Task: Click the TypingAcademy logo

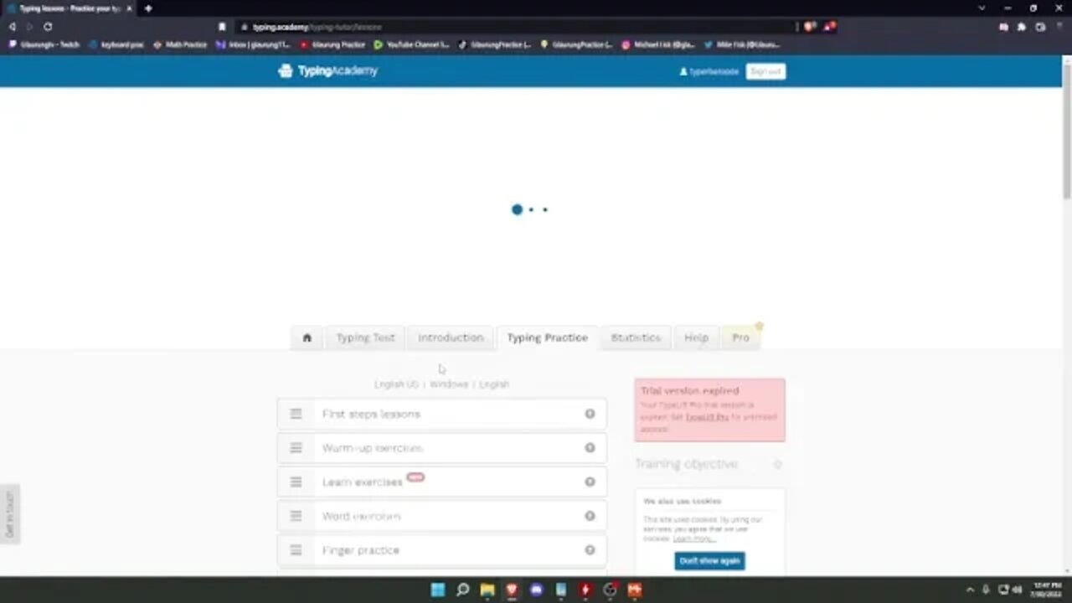Action: (327, 71)
